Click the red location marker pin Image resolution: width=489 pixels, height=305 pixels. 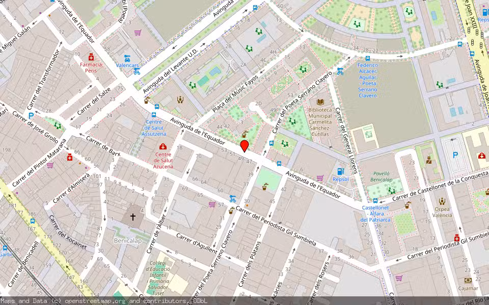(244, 146)
